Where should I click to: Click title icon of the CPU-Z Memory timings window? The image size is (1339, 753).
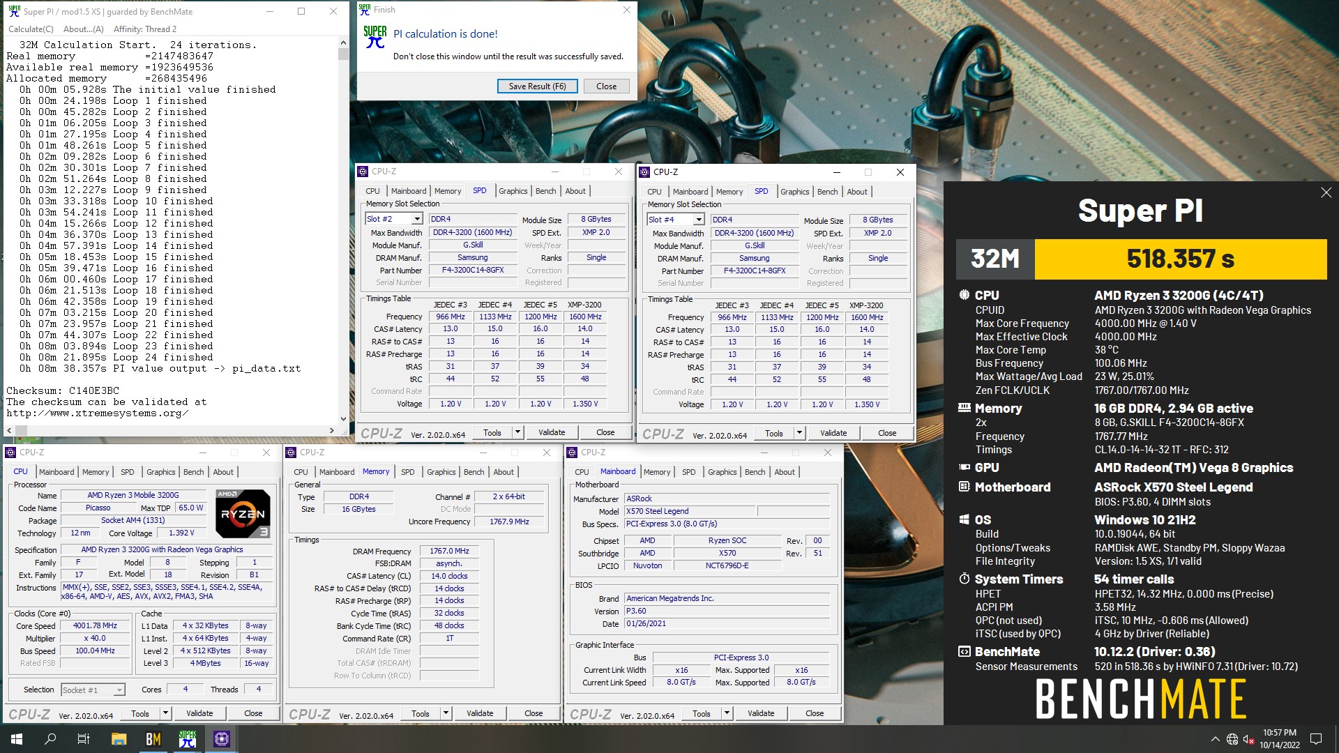(x=292, y=452)
